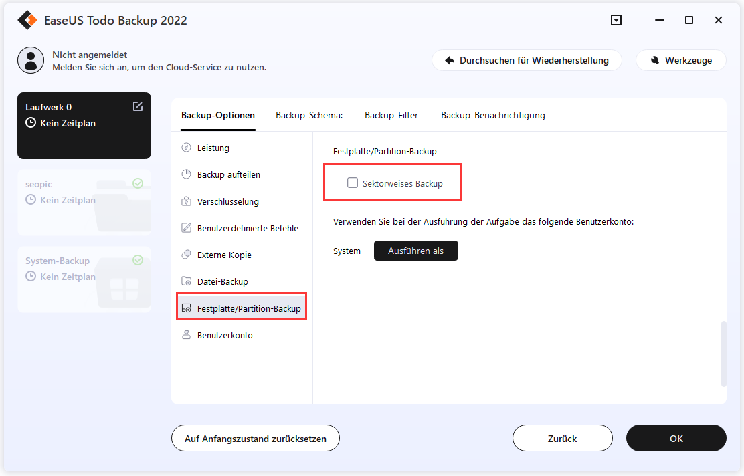744x476 pixels.
Task: Click the EaseUS logo icon
Action: [27, 20]
